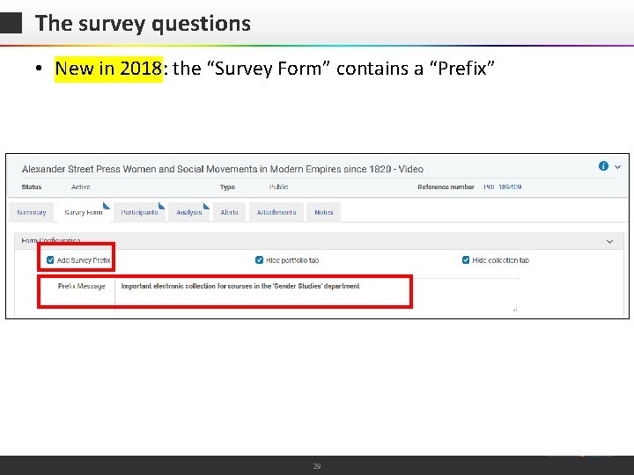The width and height of the screenshot is (634, 475).
Task: Go to the Alerts tab
Action: [x=229, y=213]
